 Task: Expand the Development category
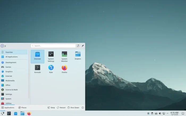point(11,63)
